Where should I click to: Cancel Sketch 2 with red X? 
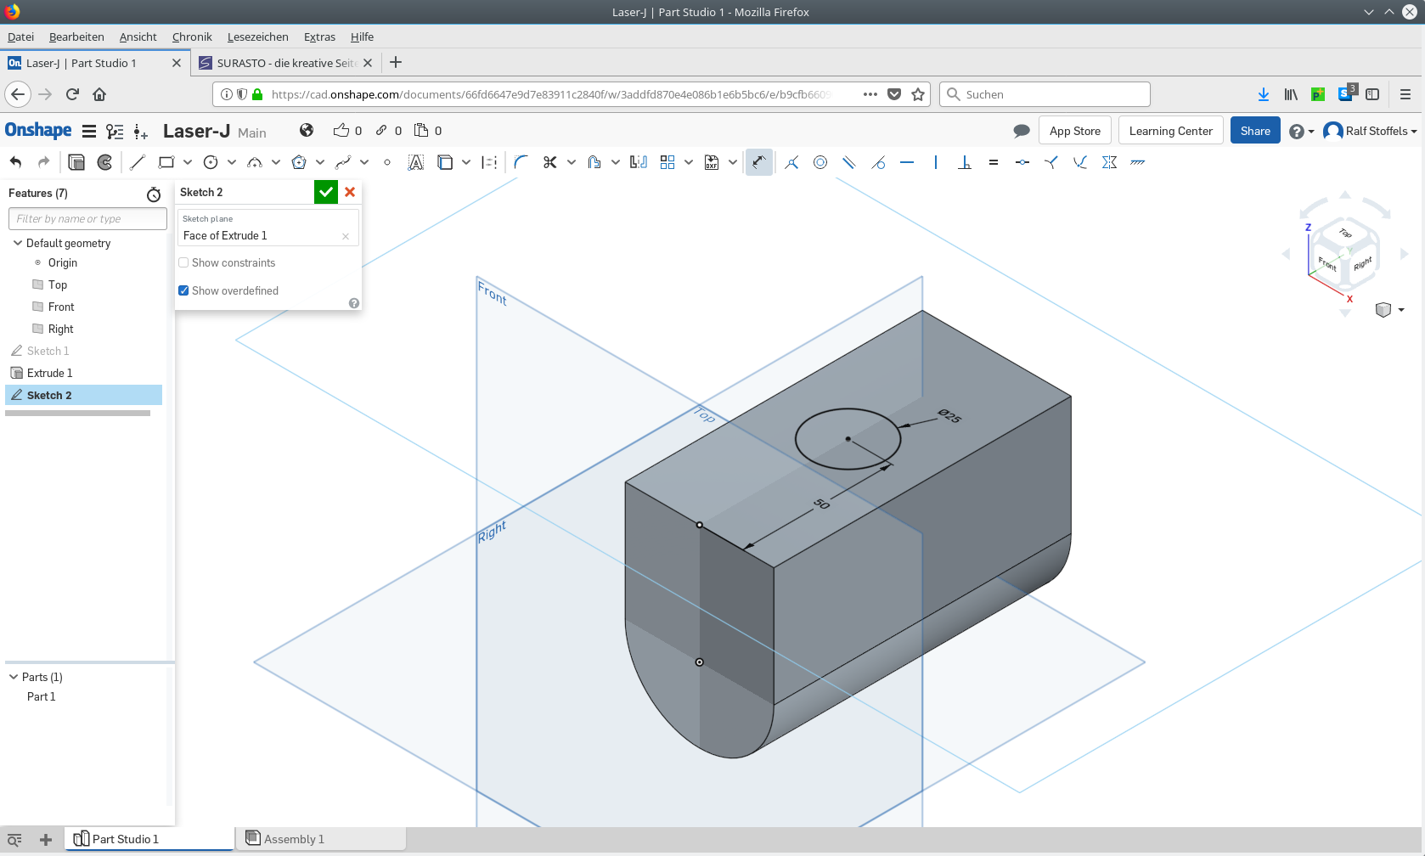[350, 192]
